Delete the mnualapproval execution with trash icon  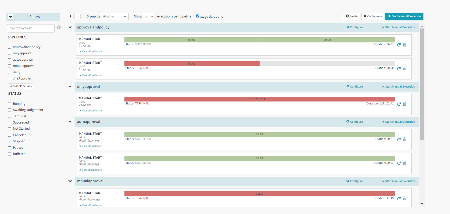point(405,199)
